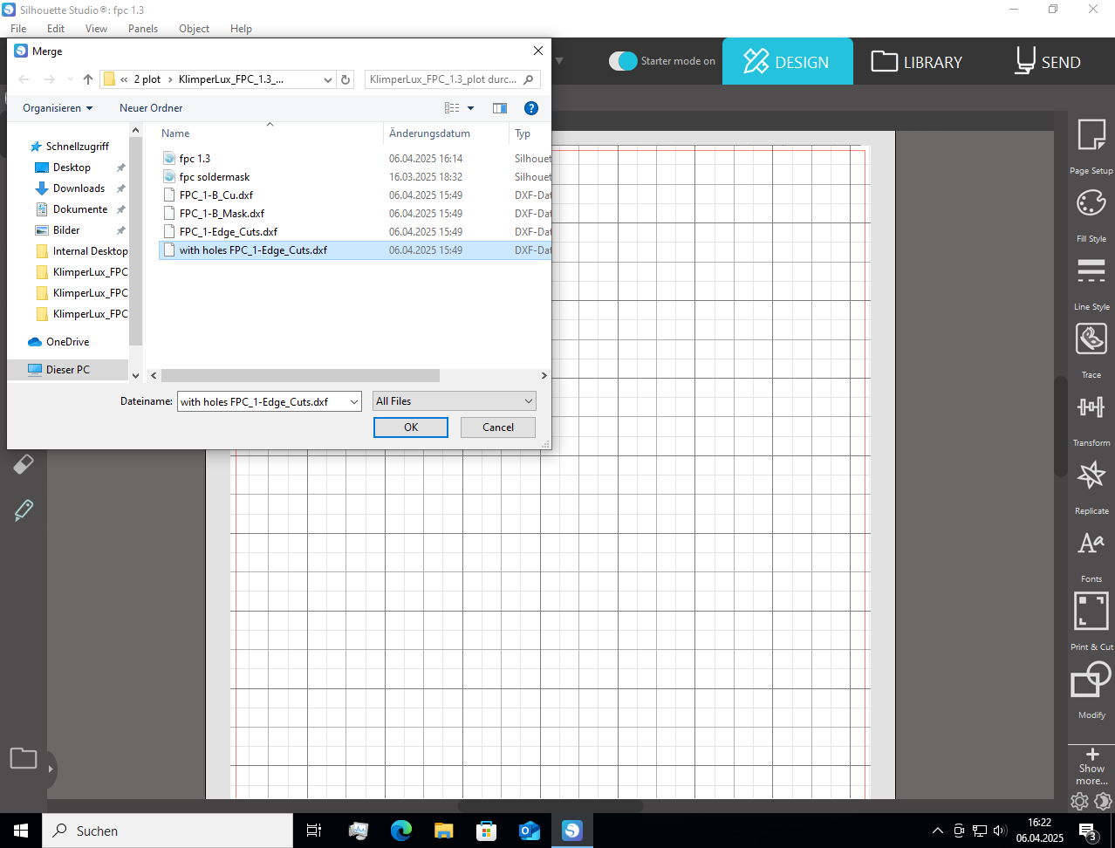
Task: Select Bilder in navigation pane
Action: point(66,230)
